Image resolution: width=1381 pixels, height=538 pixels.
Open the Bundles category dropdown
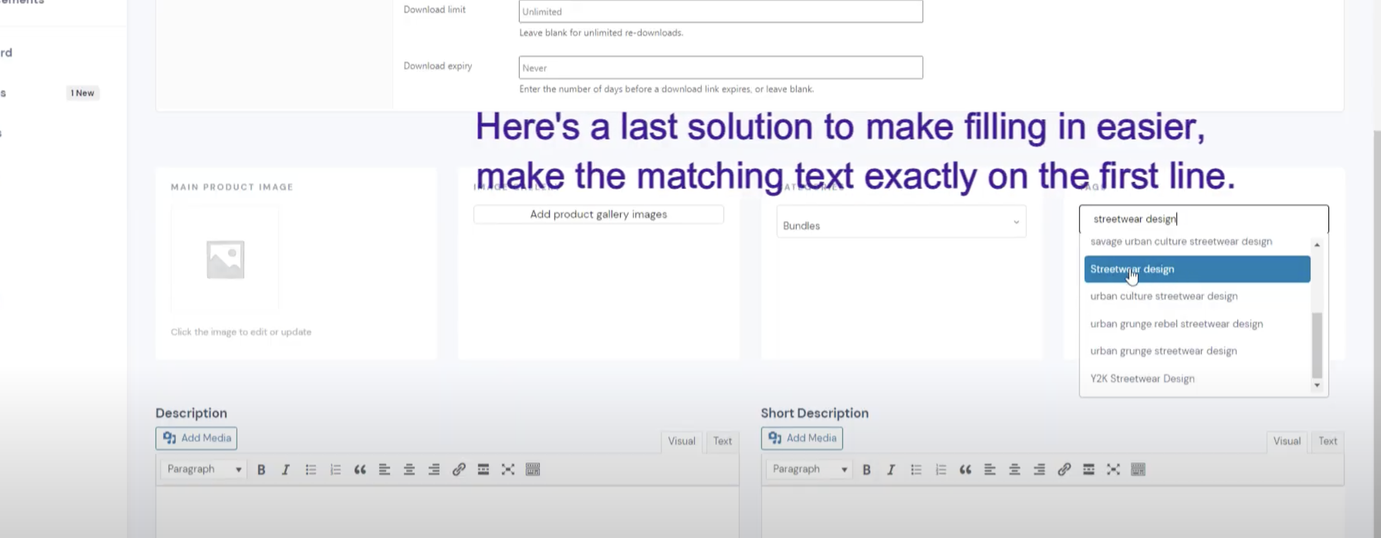coord(901,222)
